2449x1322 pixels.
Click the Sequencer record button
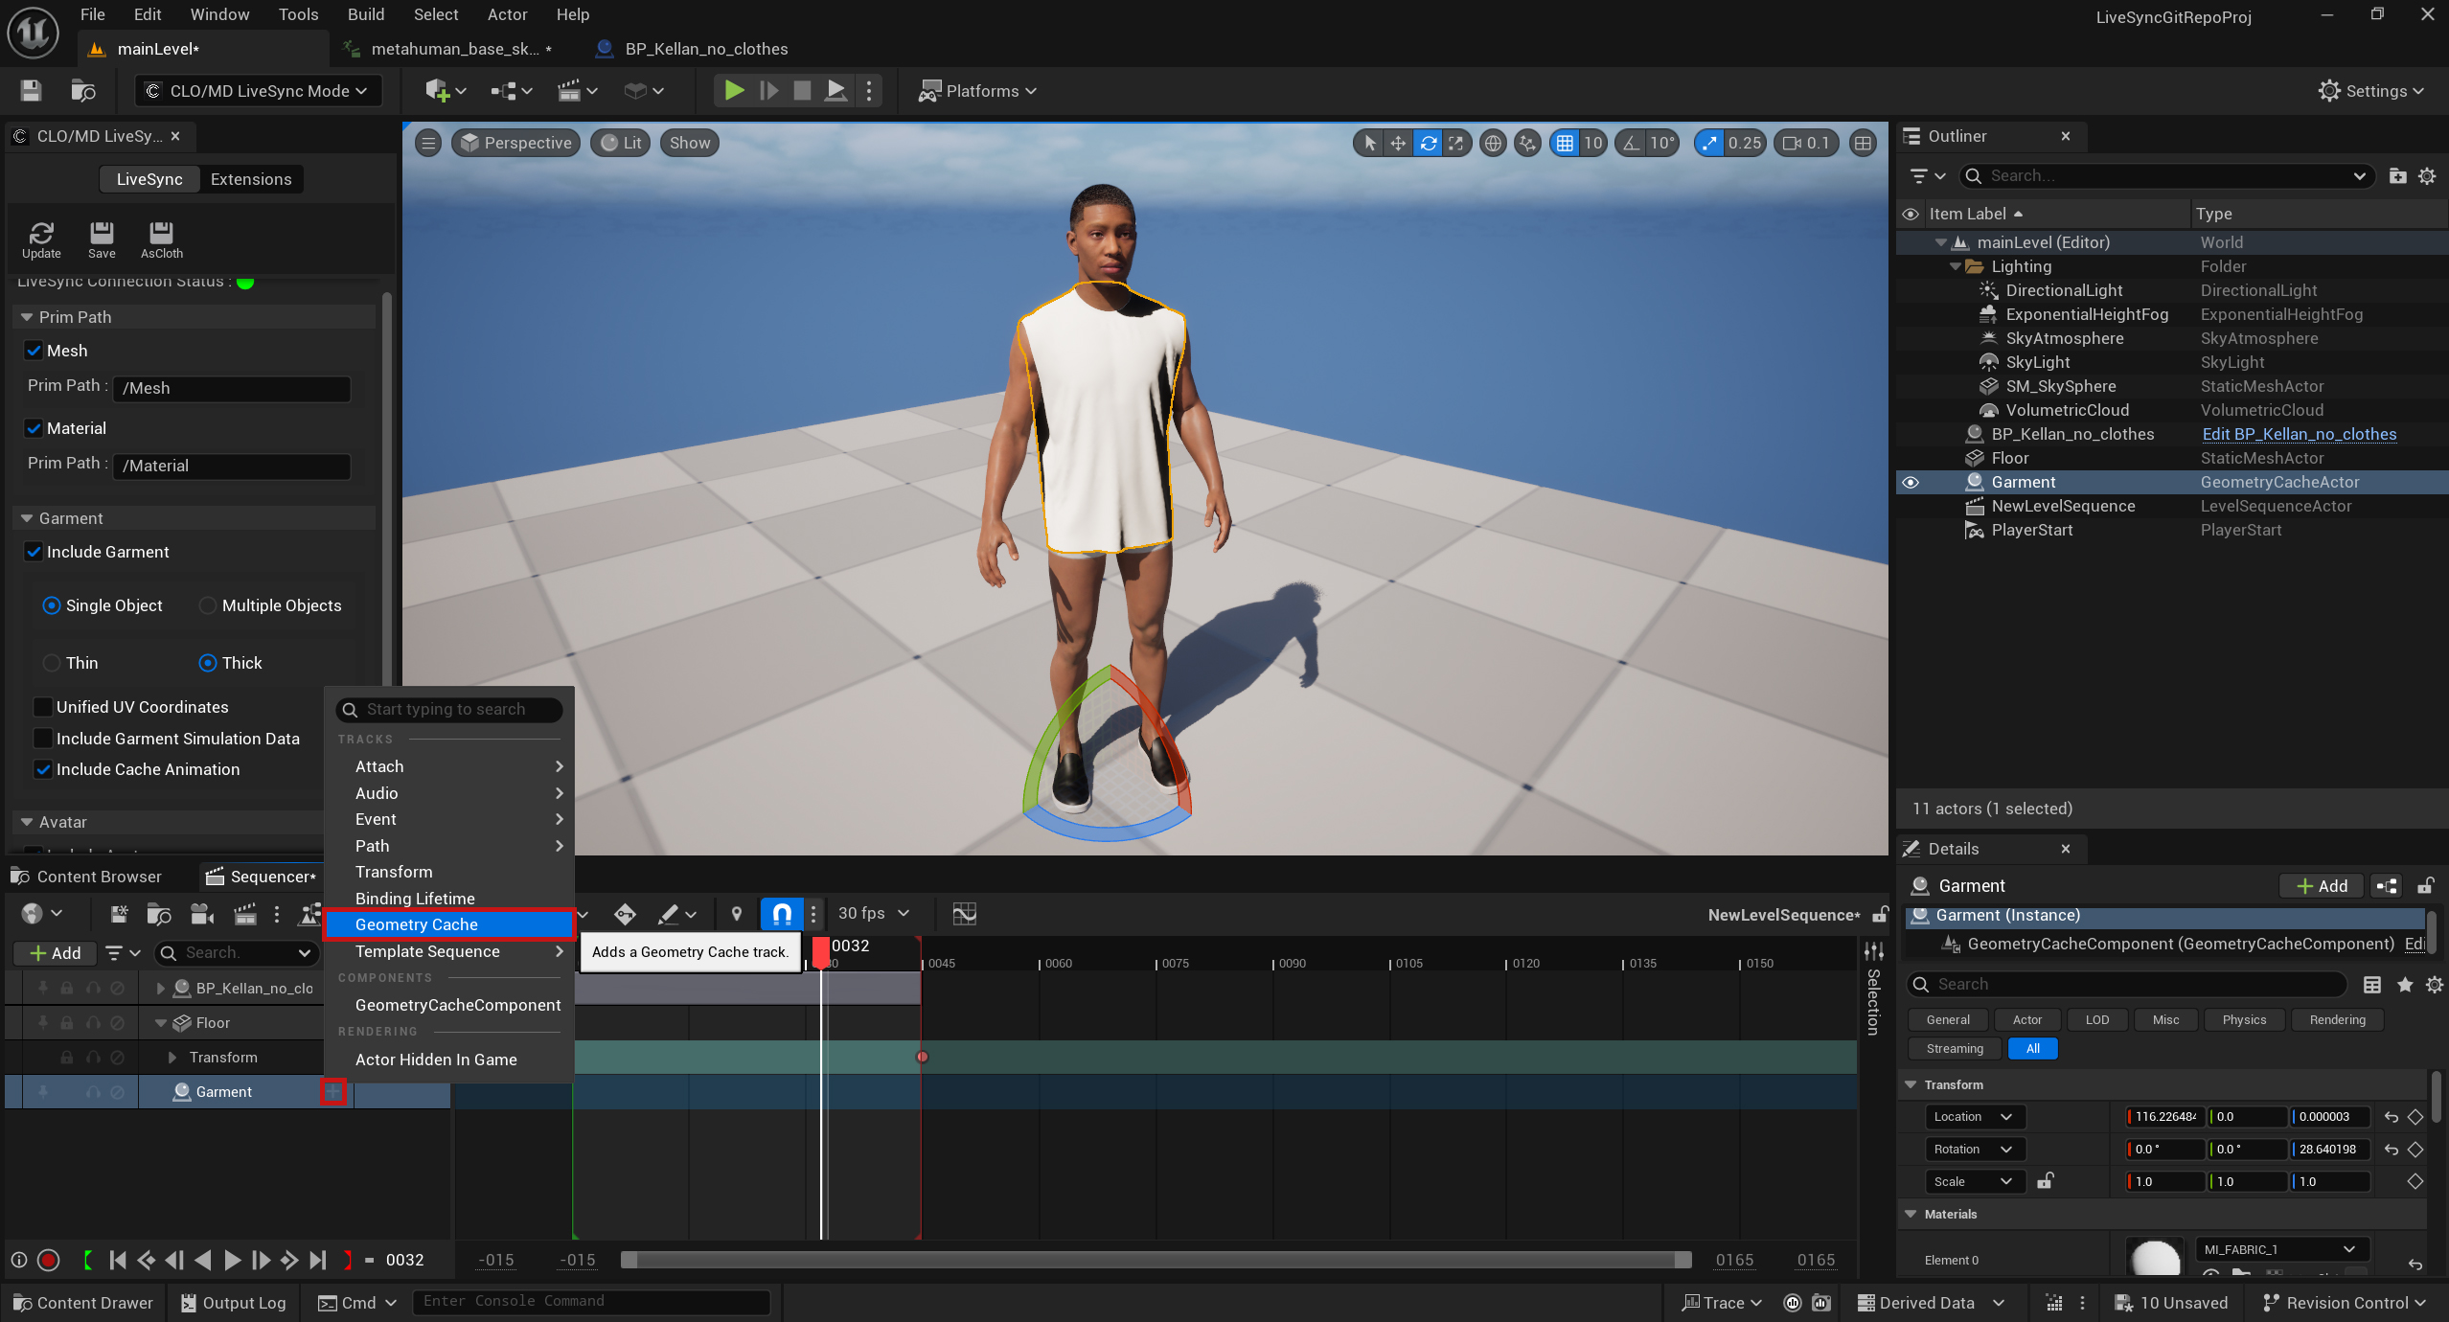(48, 1261)
